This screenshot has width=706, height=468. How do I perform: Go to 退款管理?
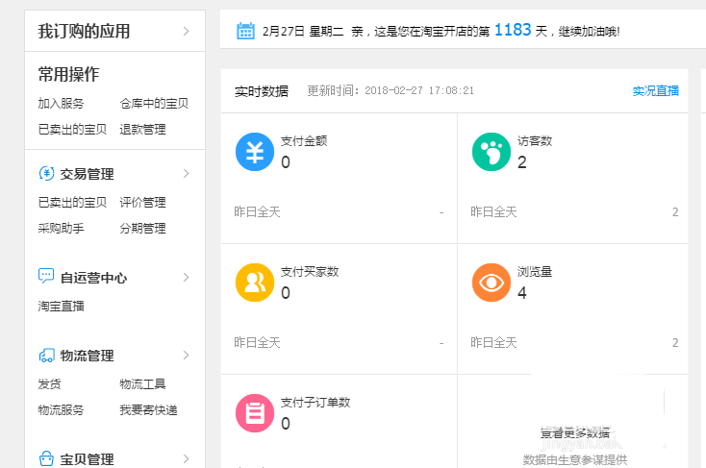(142, 129)
